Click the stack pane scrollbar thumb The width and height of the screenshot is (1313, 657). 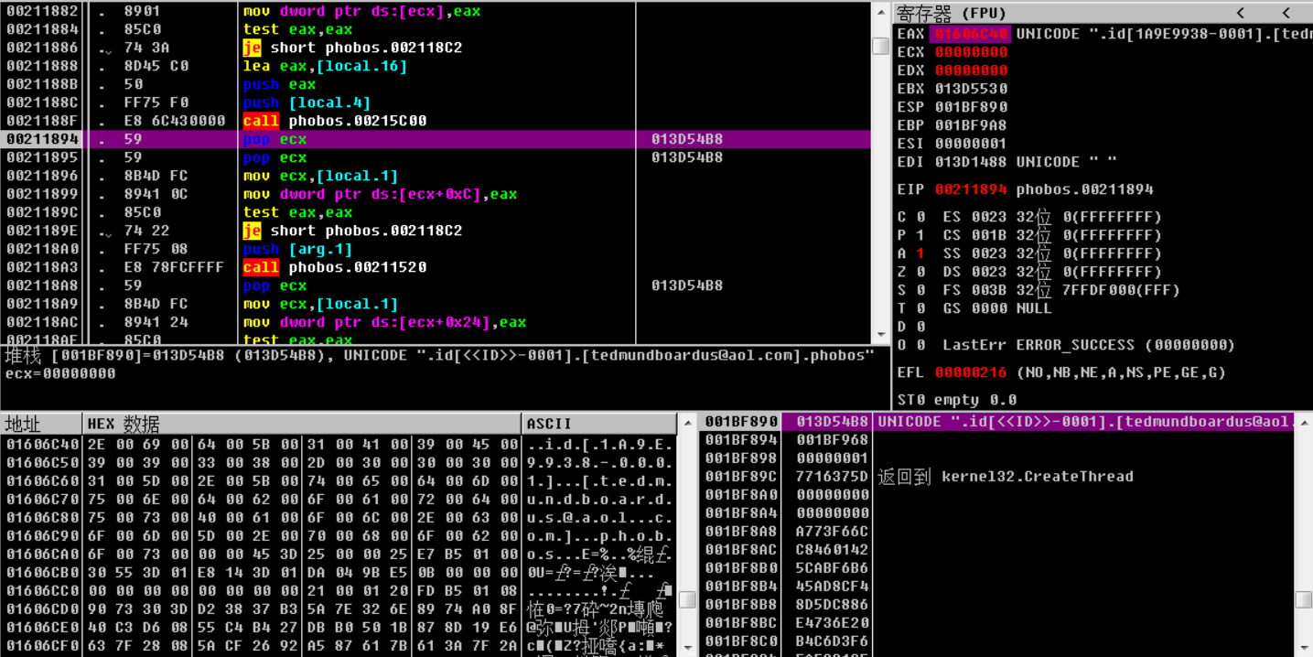[x=1304, y=599]
